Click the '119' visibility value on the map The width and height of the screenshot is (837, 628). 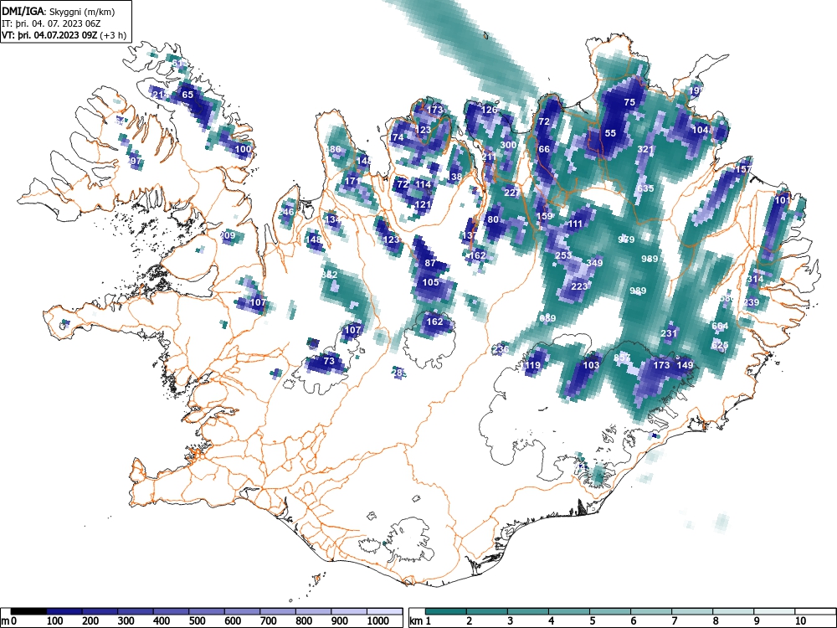tap(532, 365)
